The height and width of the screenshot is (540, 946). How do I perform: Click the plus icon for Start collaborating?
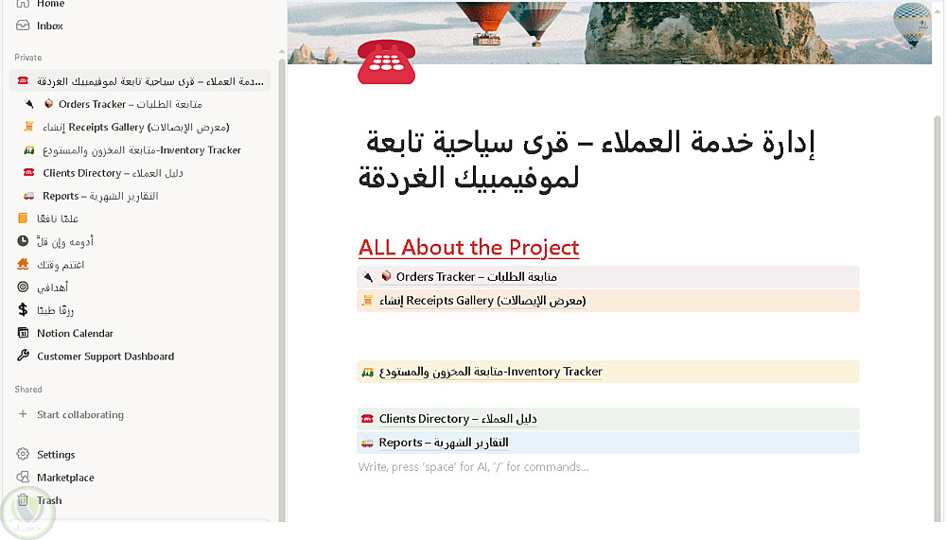pos(24,415)
